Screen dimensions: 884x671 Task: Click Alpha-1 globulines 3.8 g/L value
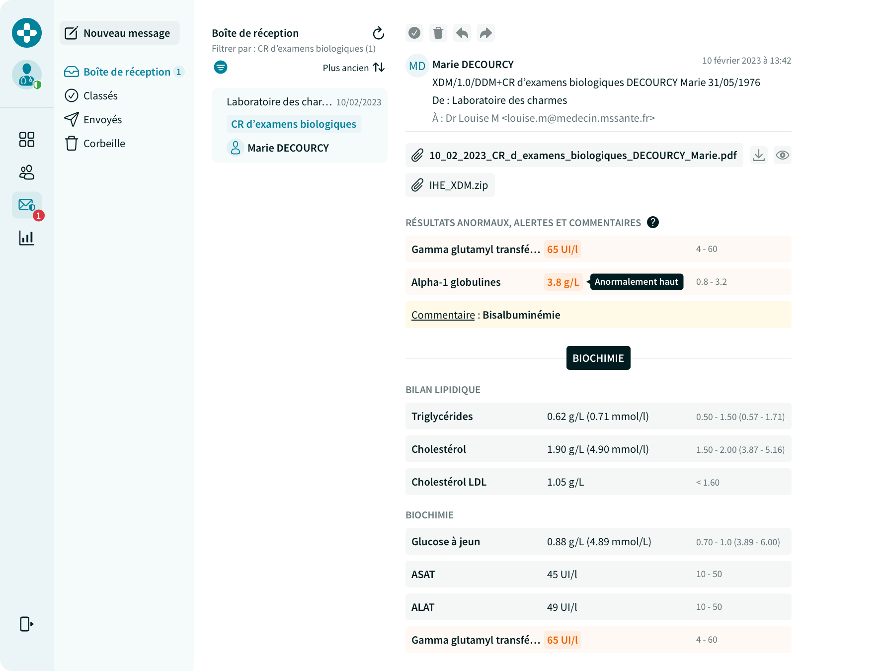563,282
